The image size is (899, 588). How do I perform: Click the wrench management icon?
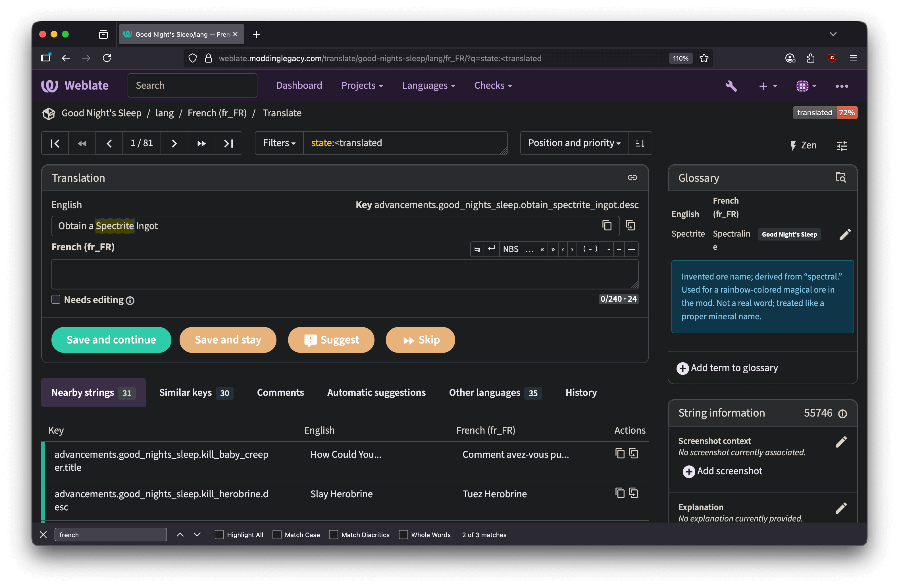[x=731, y=86]
